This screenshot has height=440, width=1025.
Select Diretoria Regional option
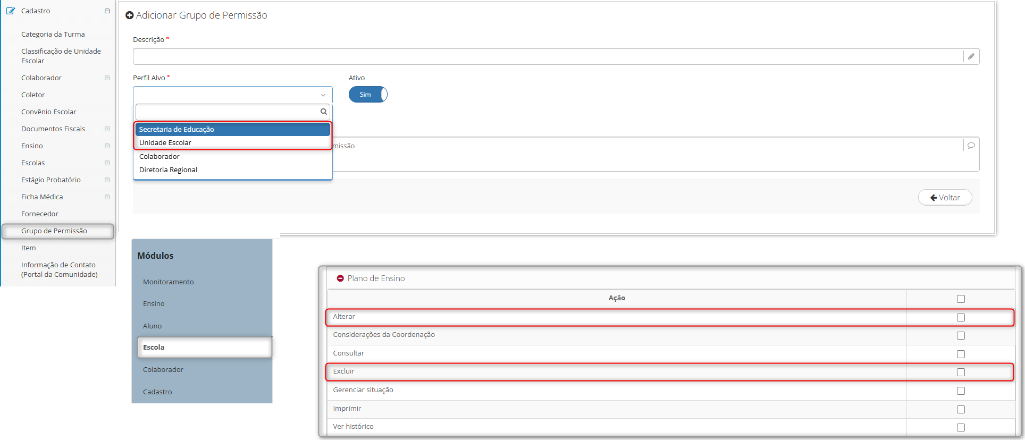pyautogui.click(x=233, y=170)
